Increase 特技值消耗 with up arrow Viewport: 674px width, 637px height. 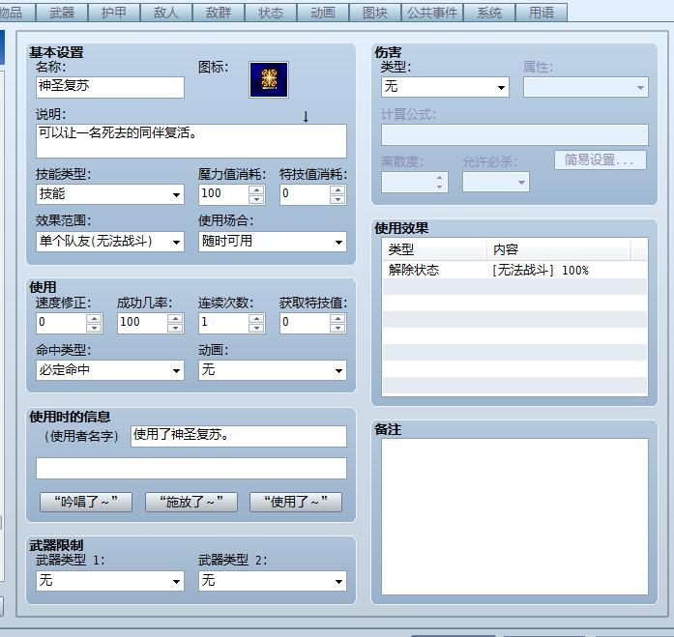click(337, 189)
